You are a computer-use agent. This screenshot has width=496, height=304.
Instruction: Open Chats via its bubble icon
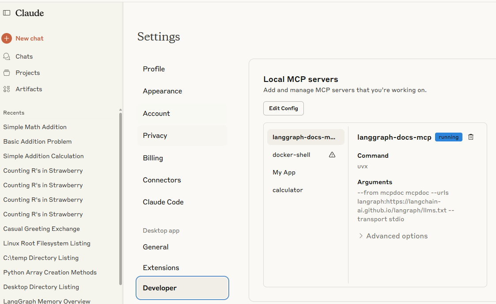[x=7, y=56]
